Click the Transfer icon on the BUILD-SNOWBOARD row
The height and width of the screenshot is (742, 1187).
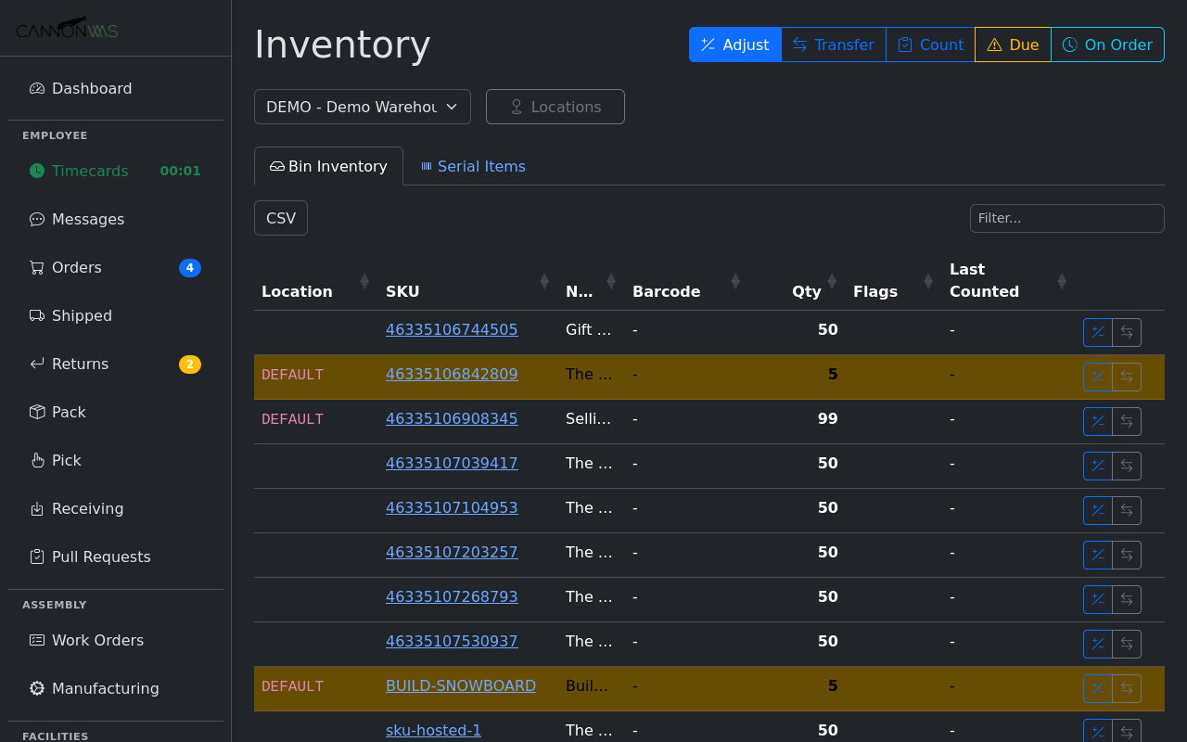pos(1127,688)
